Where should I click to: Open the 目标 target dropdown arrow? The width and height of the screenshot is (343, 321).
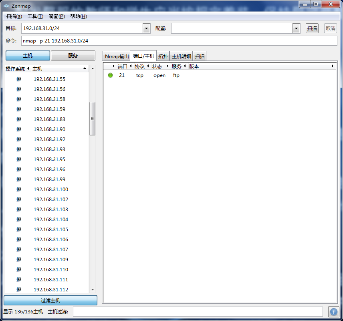[146, 28]
